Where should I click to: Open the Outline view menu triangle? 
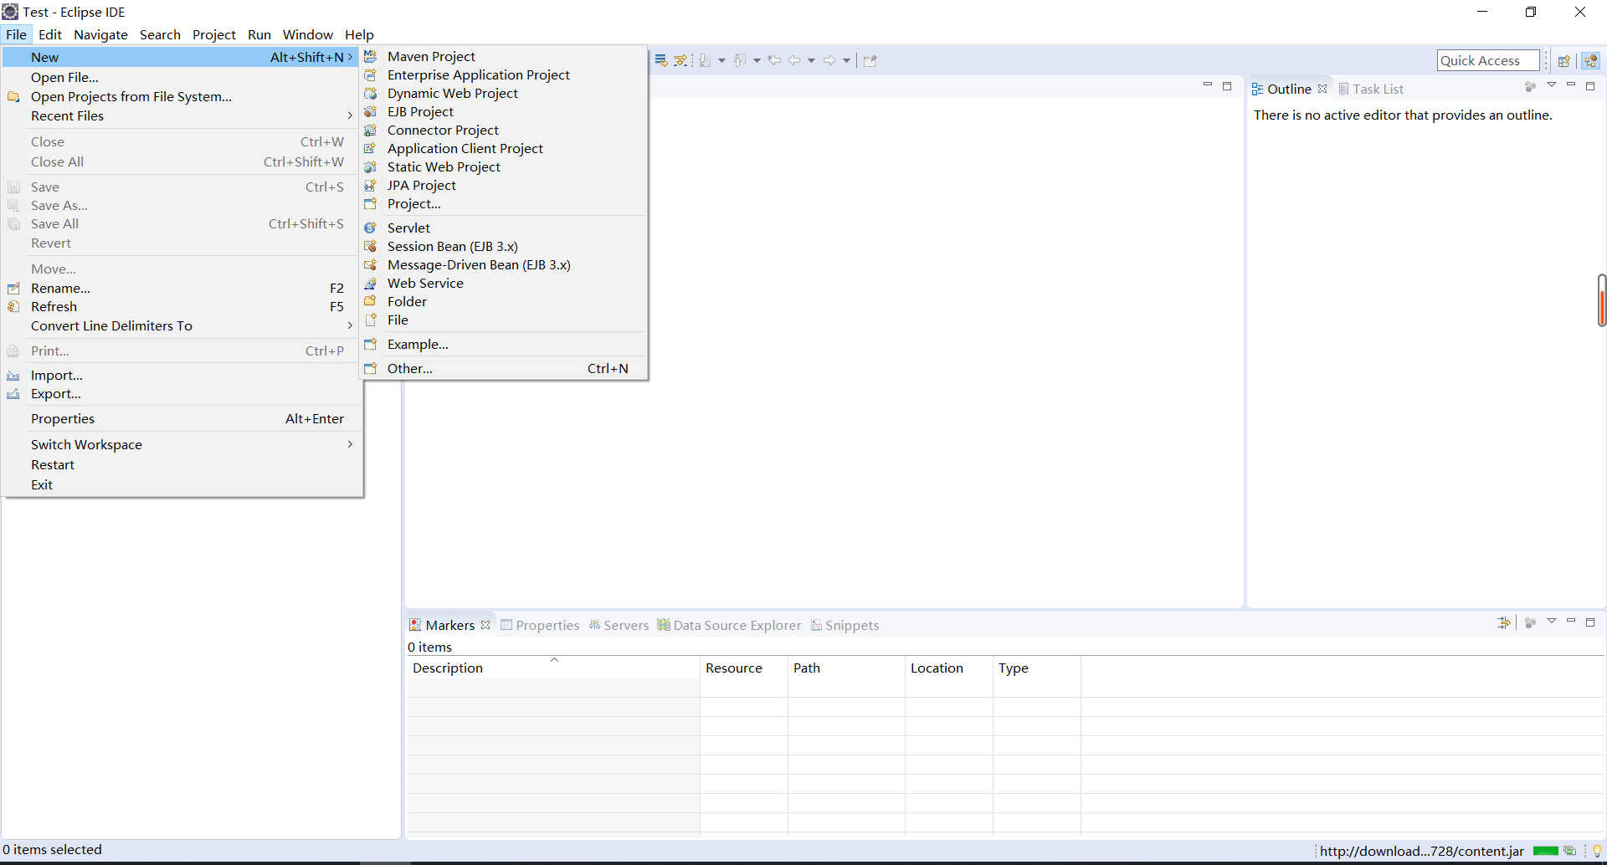coord(1552,85)
